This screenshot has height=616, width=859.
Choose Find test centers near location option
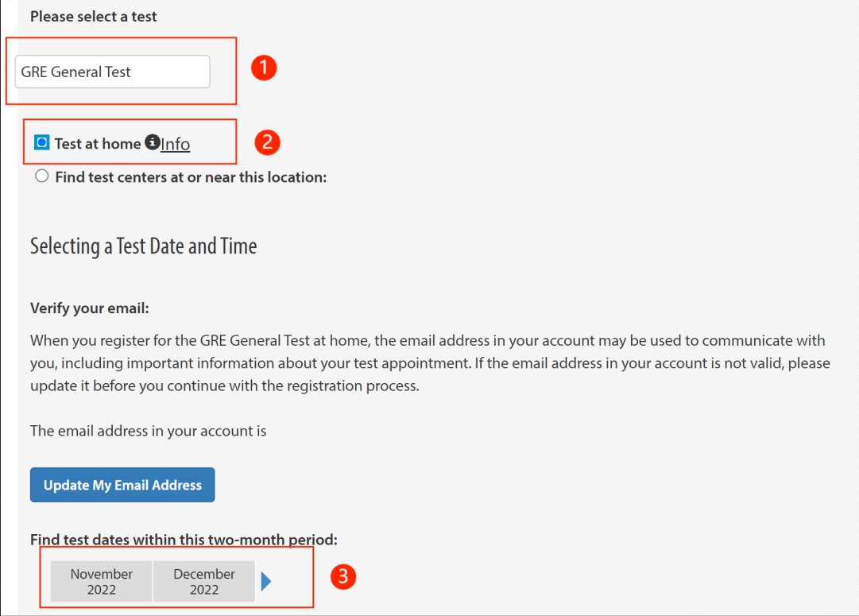point(41,176)
